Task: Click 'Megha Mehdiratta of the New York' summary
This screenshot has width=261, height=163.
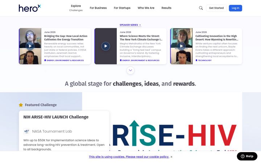Action: pyautogui.click(x=141, y=50)
